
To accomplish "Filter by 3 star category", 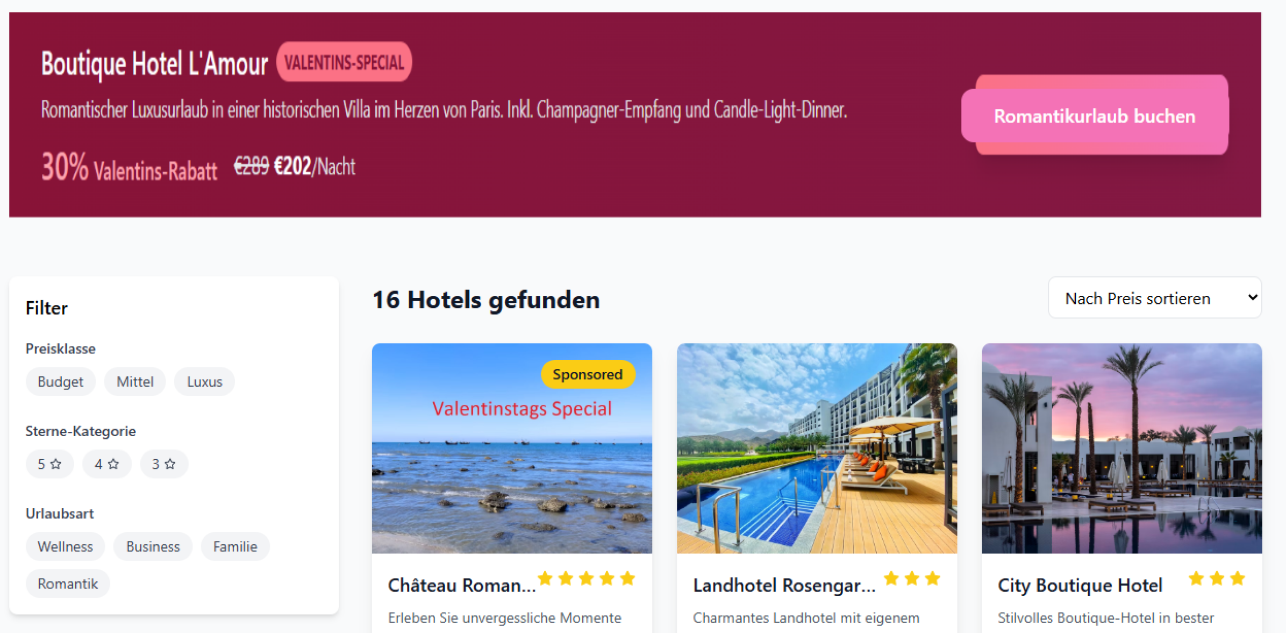I will point(164,464).
